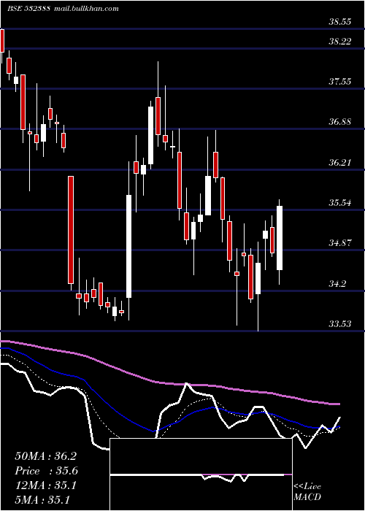Viewport: 365px width, 511px height.
Task: Click the 34.2 price level label
Action: (337, 283)
